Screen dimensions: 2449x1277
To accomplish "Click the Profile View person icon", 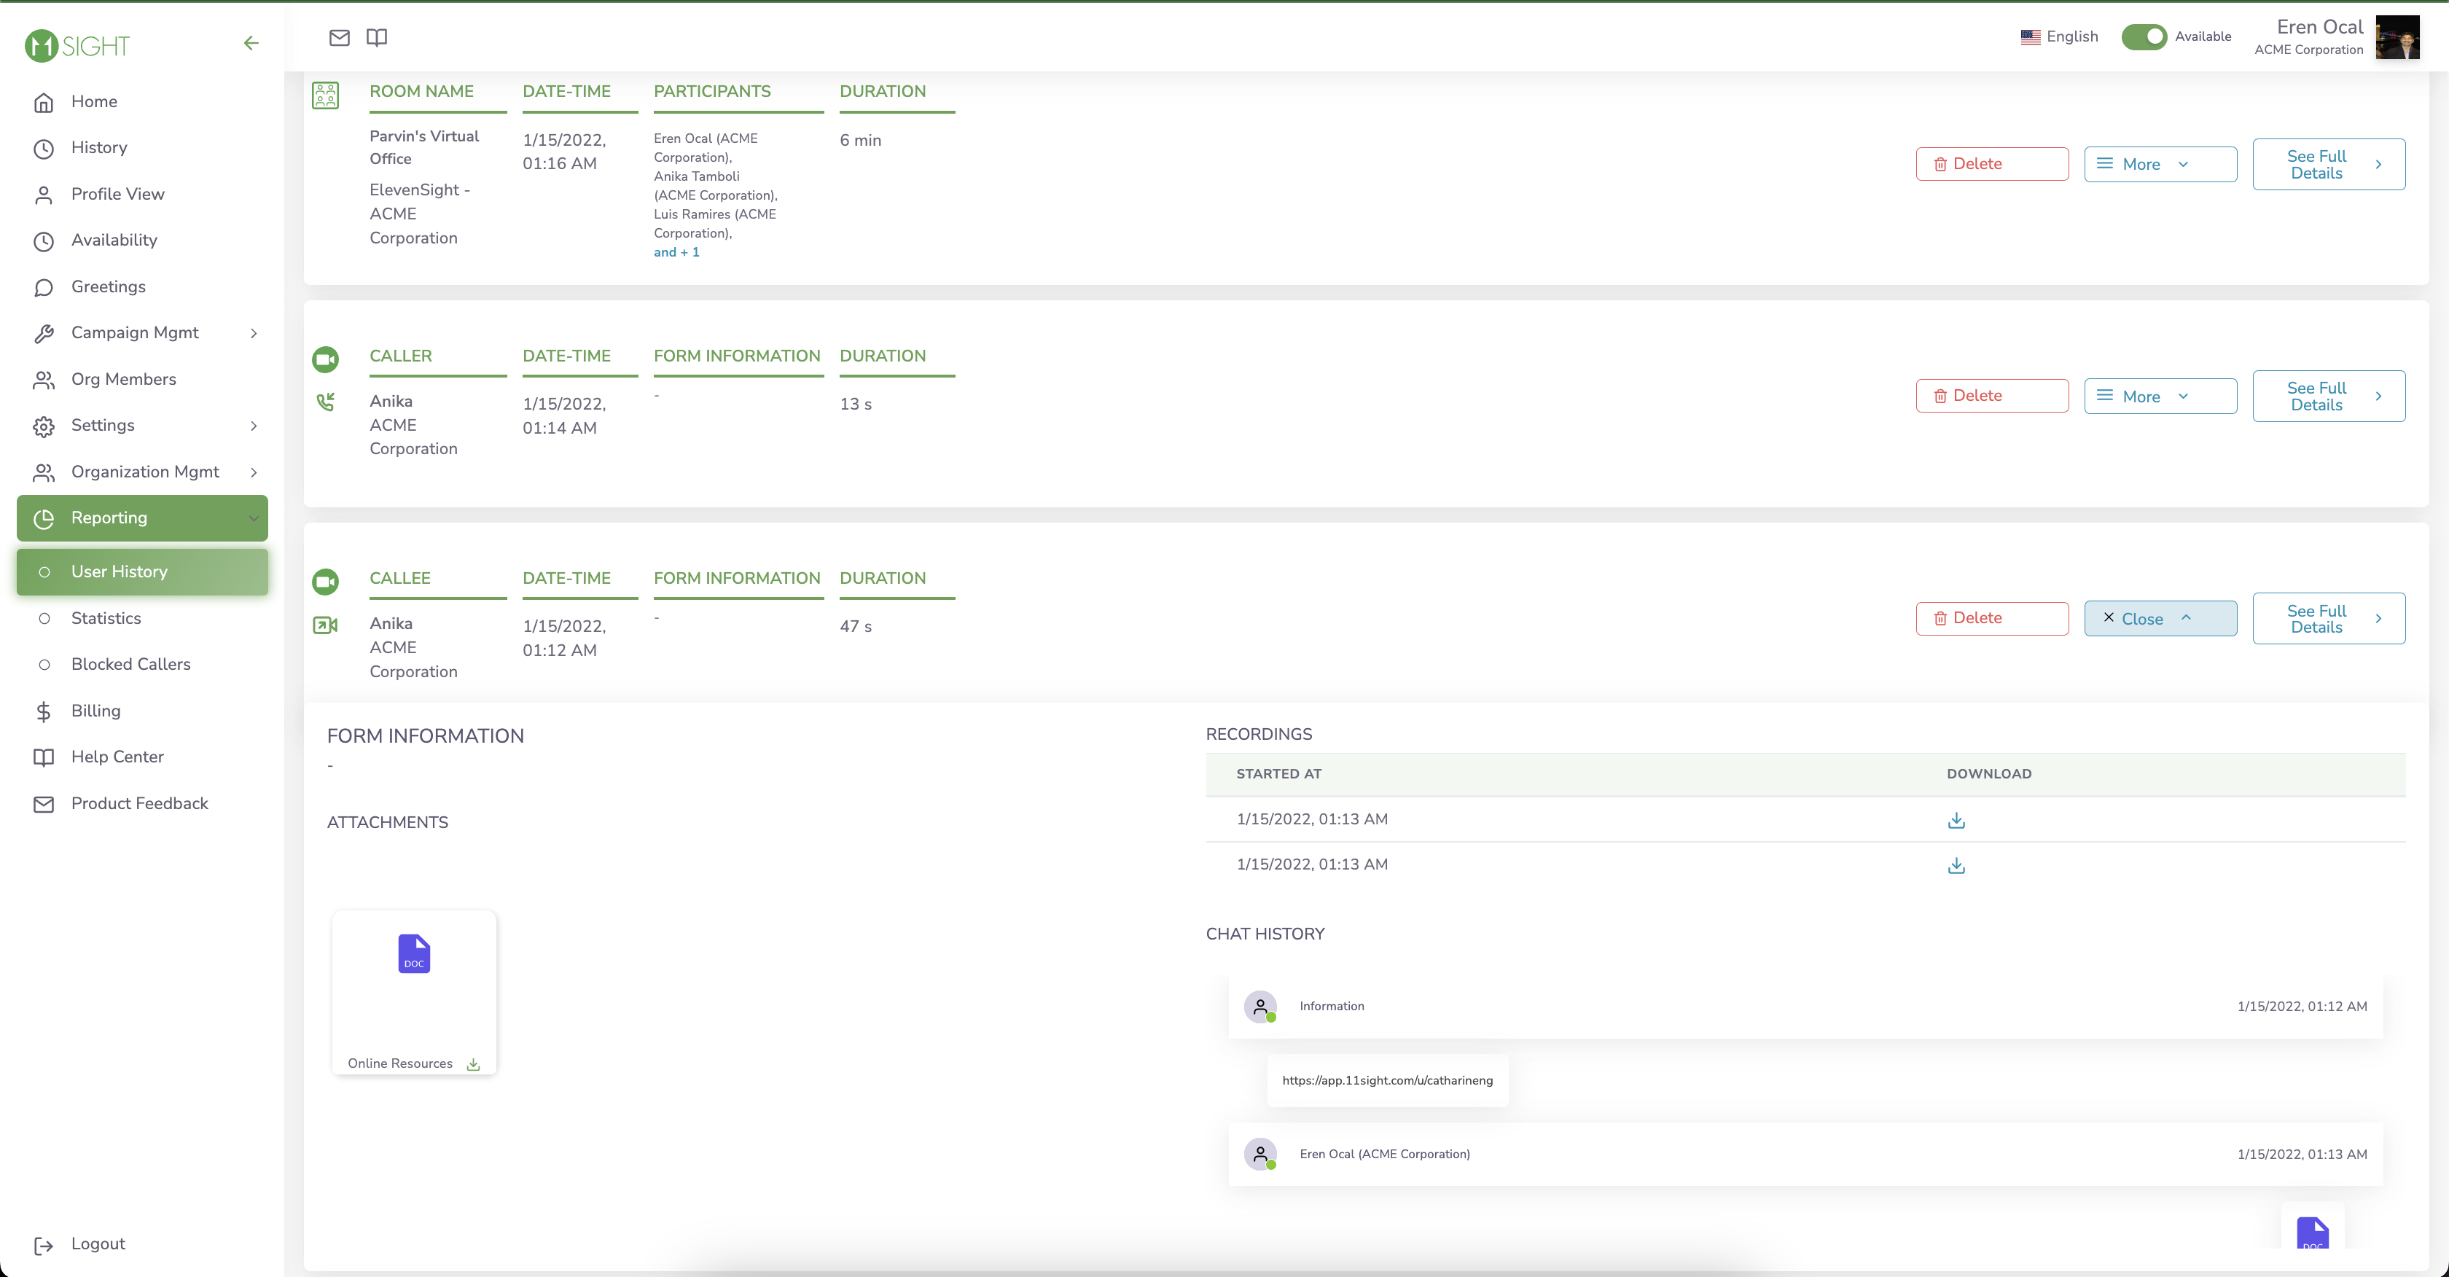I will point(44,195).
